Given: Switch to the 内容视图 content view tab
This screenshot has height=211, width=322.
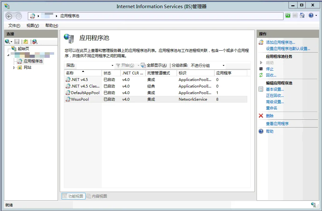Looking at the screenshot, I should click(x=97, y=196).
